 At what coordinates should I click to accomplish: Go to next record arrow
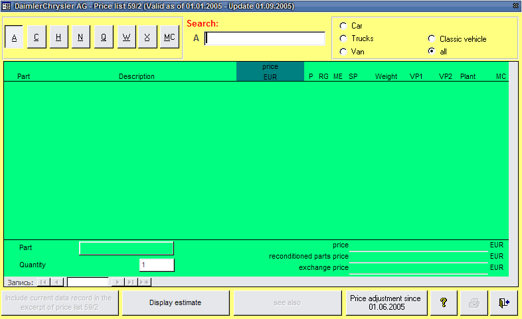pos(118,282)
